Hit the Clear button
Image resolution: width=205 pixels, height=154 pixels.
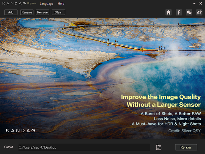pos(58,13)
